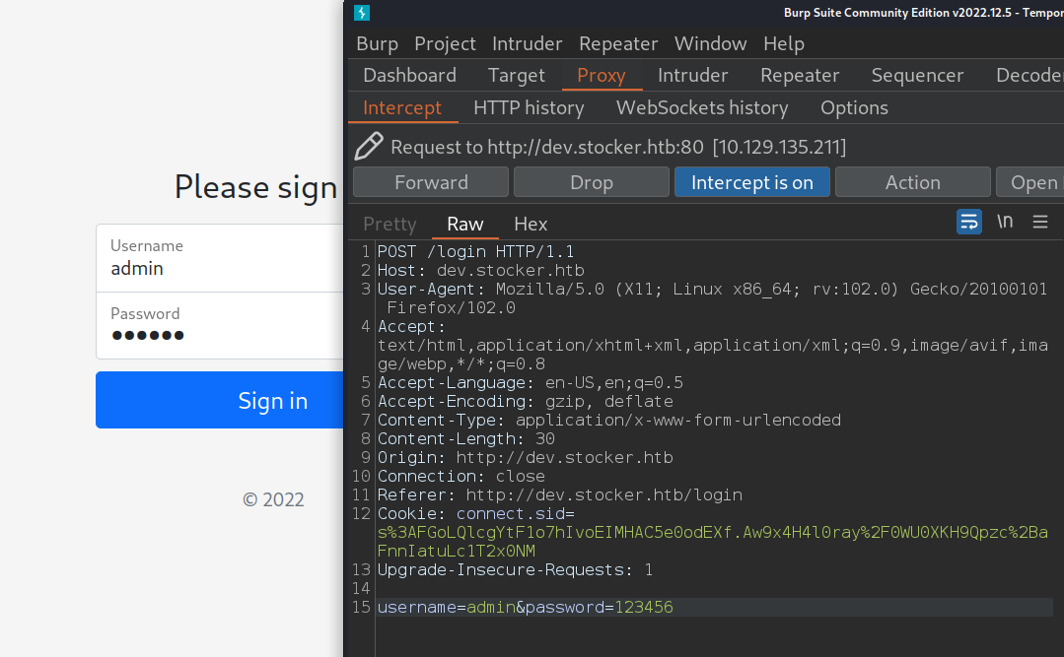Switch to the WebSockets history tab
The height and width of the screenshot is (657, 1064).
tap(702, 107)
